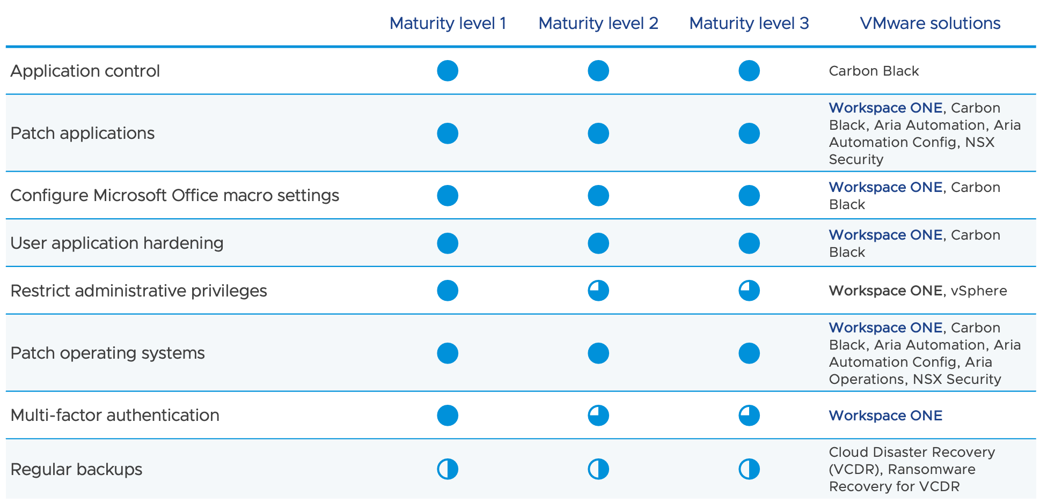Screen dimensions: 1040x504
Task: Click User application hardening level 1 circle
Action: coord(448,243)
